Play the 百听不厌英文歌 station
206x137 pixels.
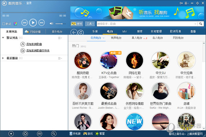point(83,91)
